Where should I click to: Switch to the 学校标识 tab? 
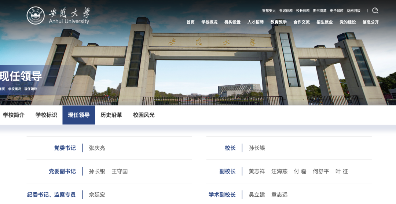tap(46, 115)
